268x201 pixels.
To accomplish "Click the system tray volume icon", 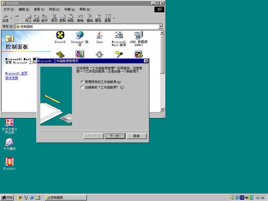I will [232, 198].
